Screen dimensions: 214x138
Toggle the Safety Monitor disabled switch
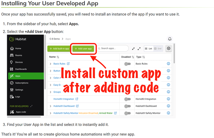click(127, 113)
